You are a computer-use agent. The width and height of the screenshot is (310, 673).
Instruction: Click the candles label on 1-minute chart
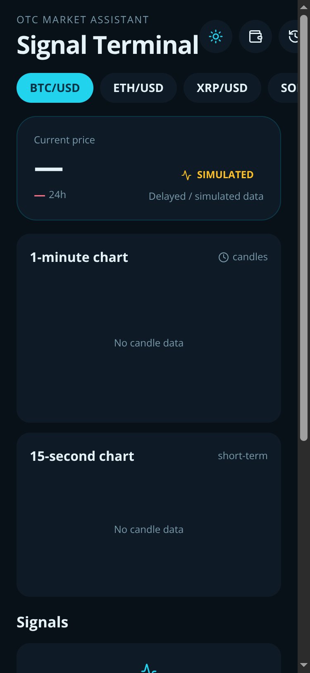pos(250,257)
